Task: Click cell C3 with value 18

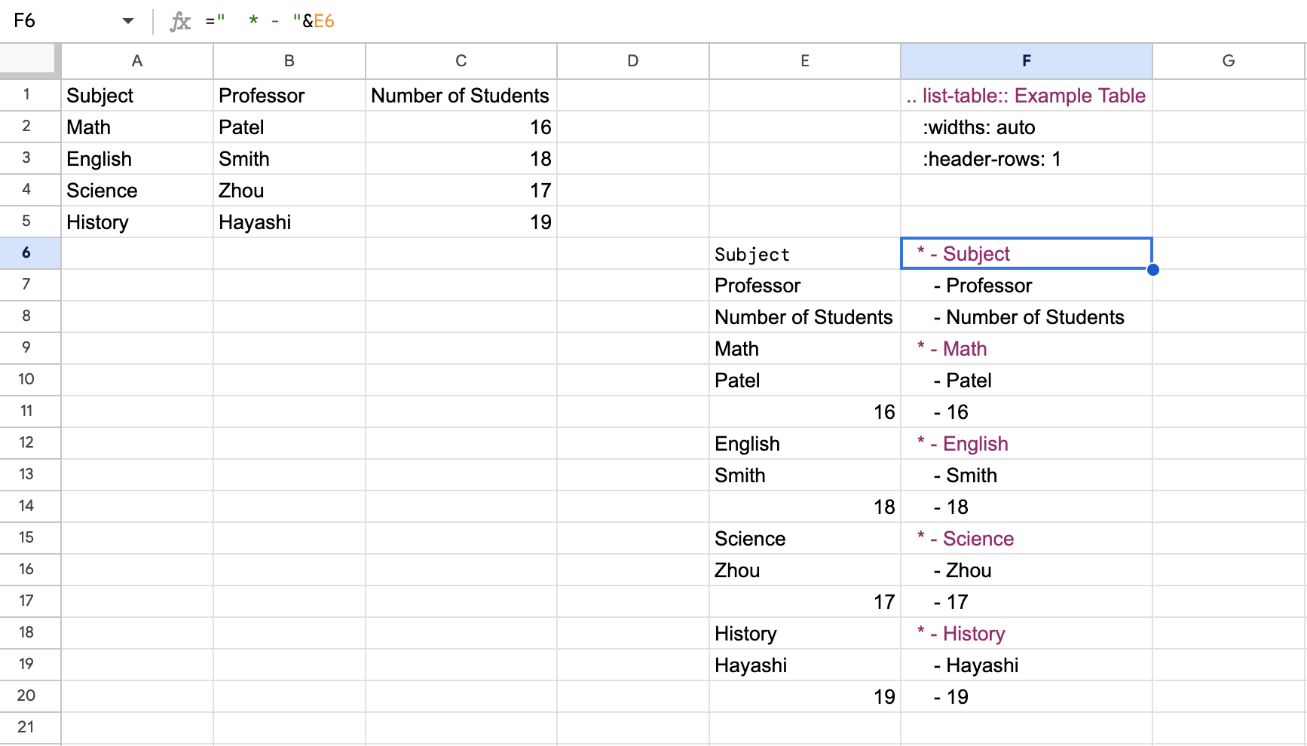Action: [x=461, y=159]
